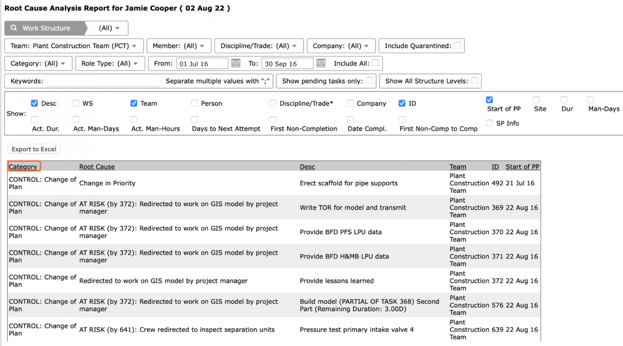This screenshot has width=623, height=346.
Task: Check the Act. Man-Hours checkbox
Action: (134, 120)
